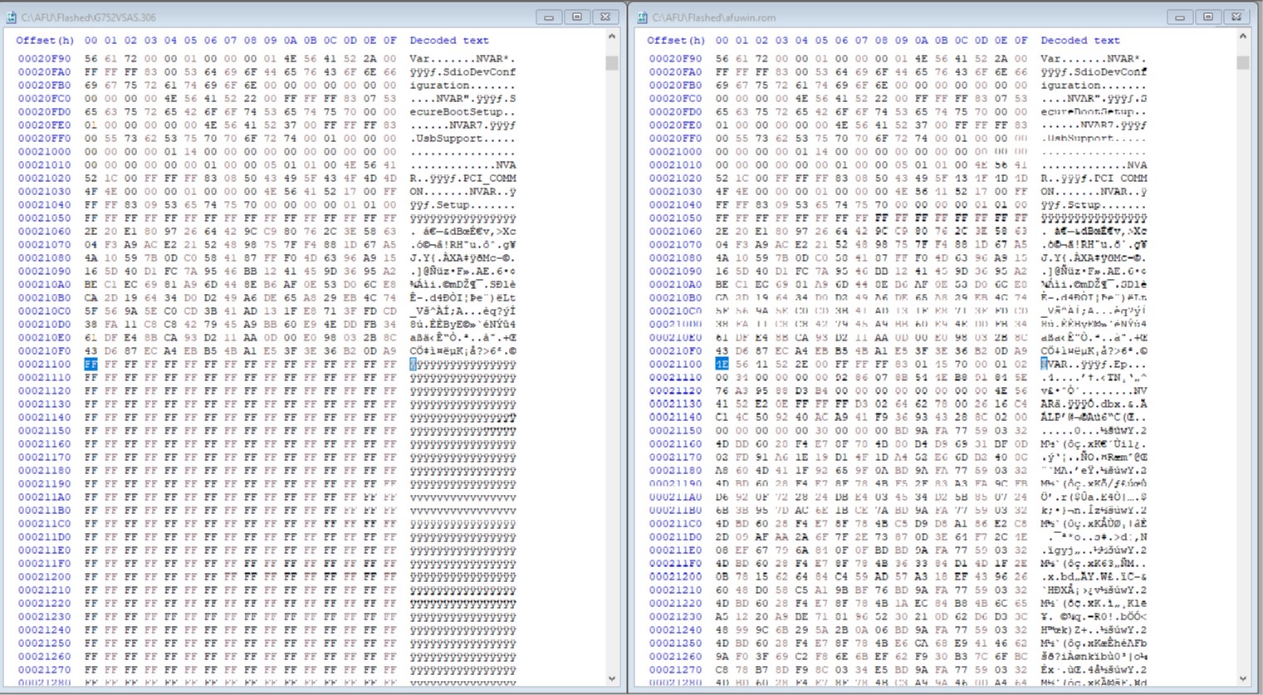Select highlighted FF byte at 00021100 in G752VSAS.306
The height and width of the screenshot is (695, 1263).
(x=91, y=365)
